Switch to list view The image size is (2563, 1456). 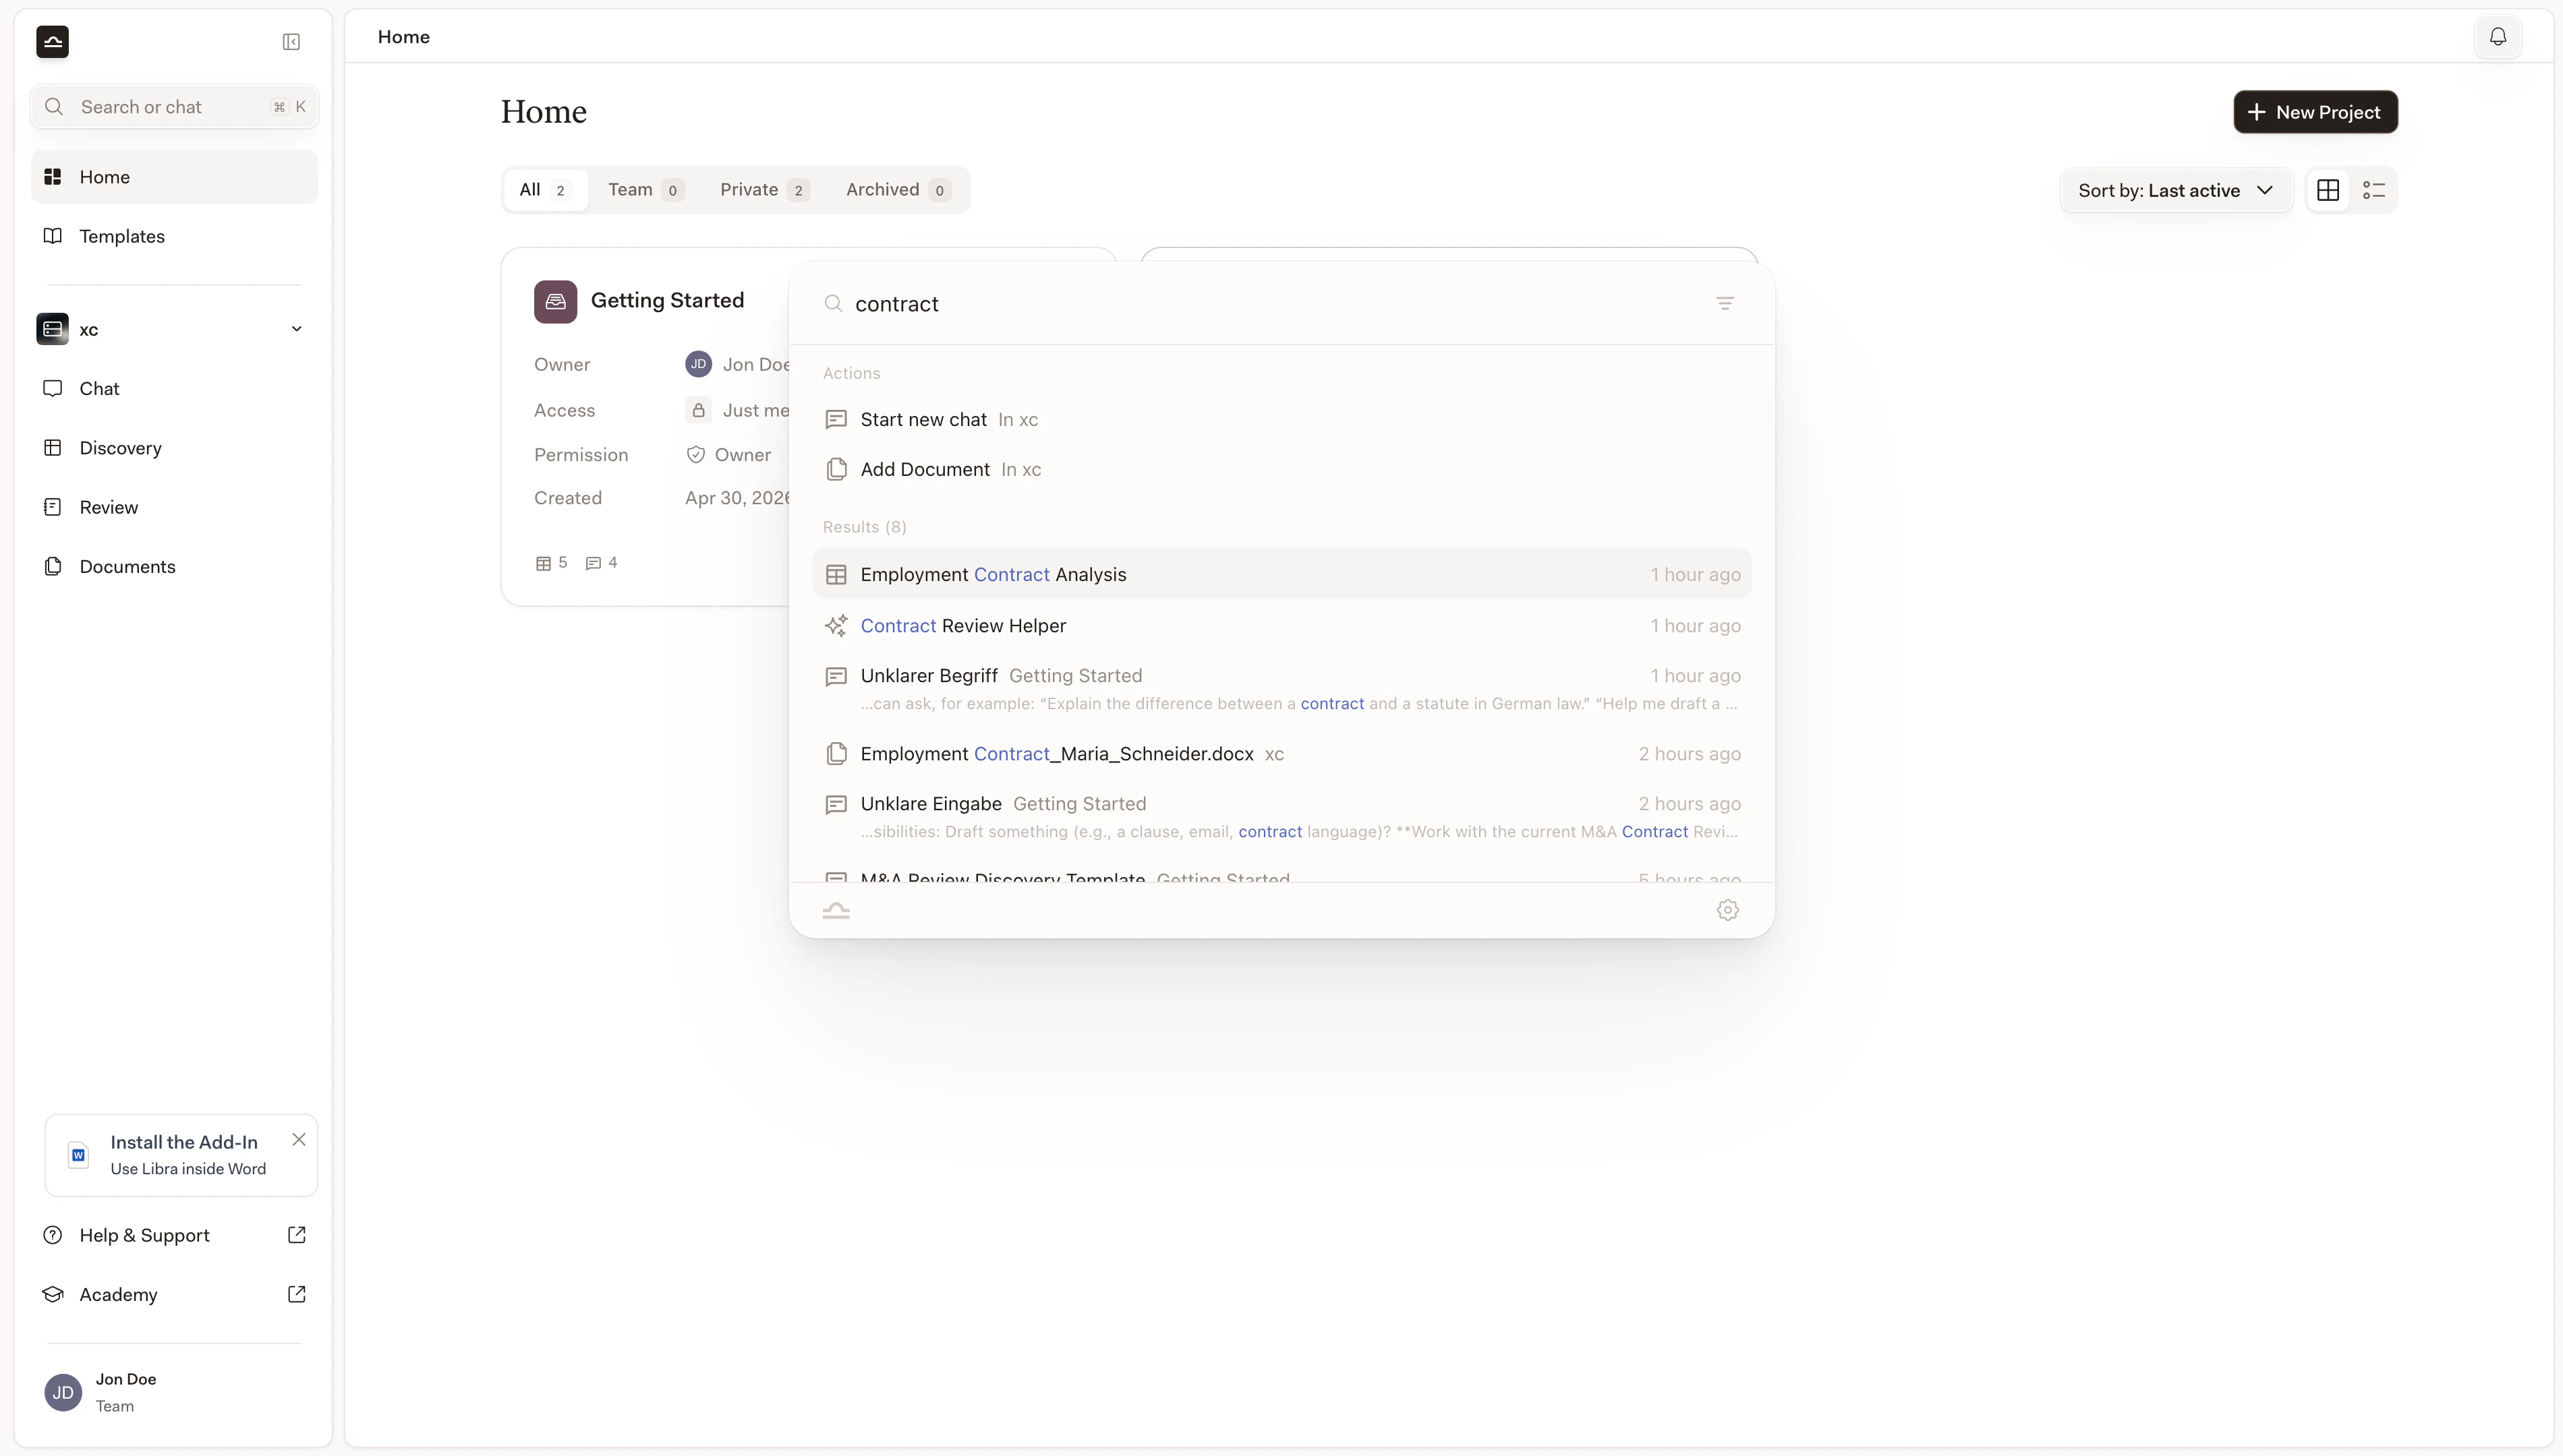[x=2374, y=190]
